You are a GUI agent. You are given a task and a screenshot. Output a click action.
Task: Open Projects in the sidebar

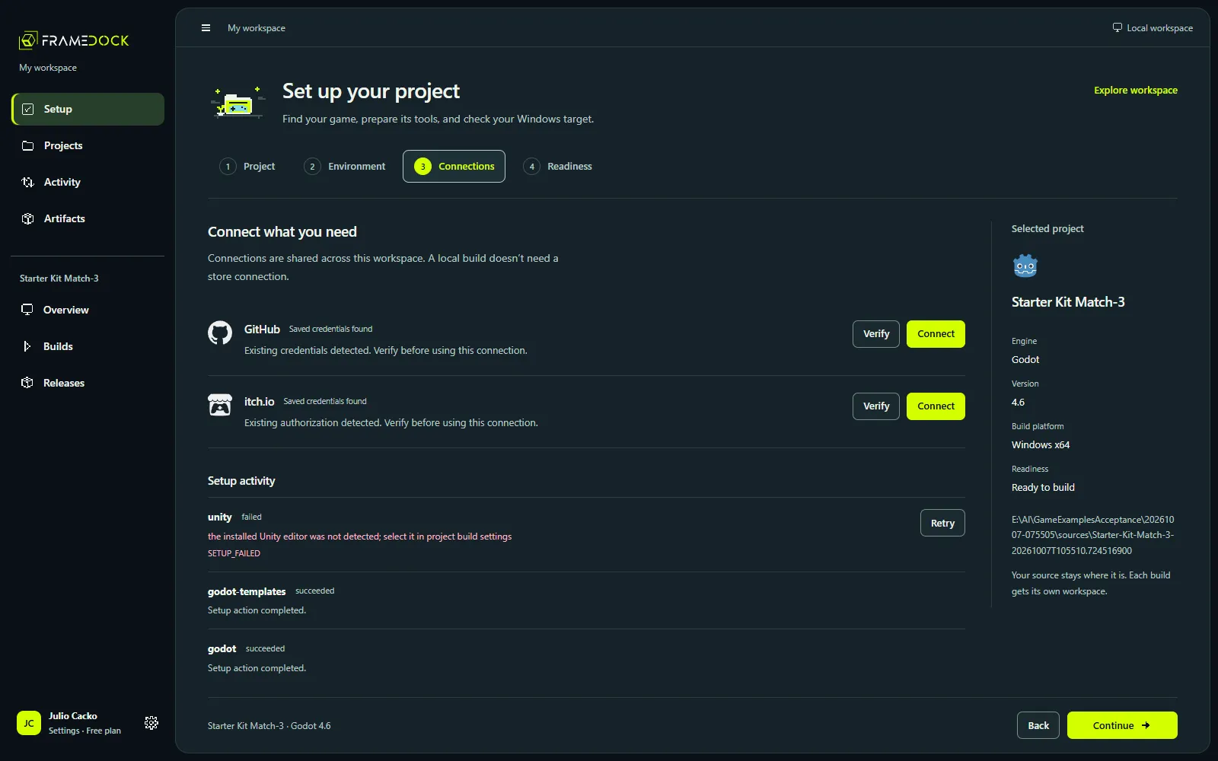[88, 145]
